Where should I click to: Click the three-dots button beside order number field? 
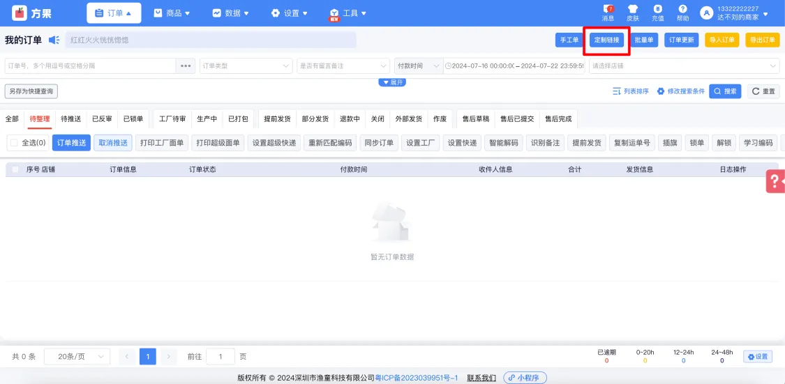[x=185, y=66]
